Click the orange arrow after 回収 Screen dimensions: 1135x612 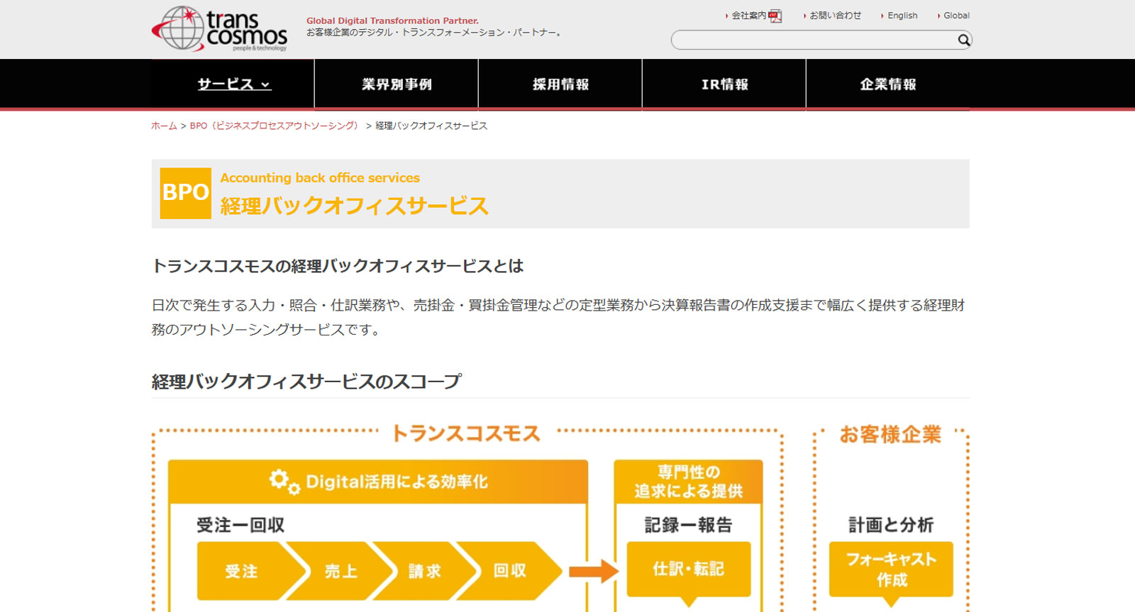click(x=593, y=571)
